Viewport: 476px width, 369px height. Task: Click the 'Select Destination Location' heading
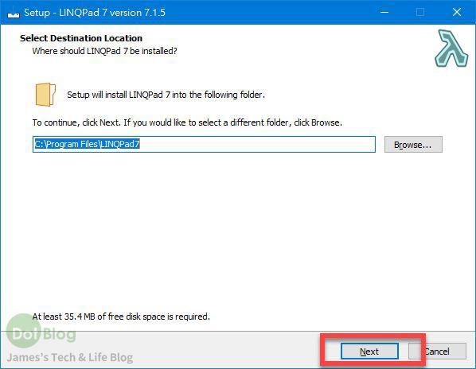pos(81,38)
